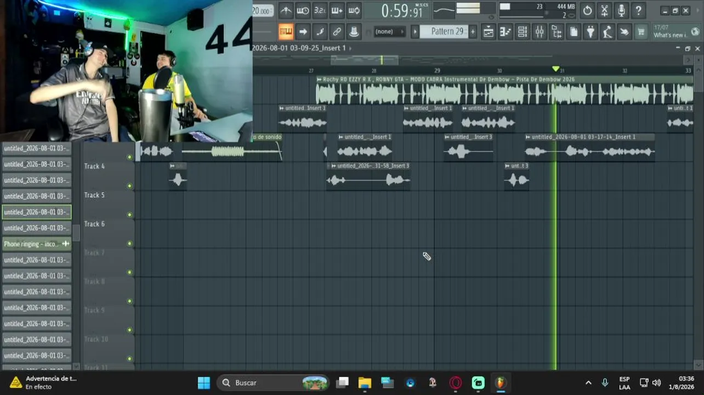Mute Track 4 with its green dot
This screenshot has height=395, width=704.
(x=130, y=186)
